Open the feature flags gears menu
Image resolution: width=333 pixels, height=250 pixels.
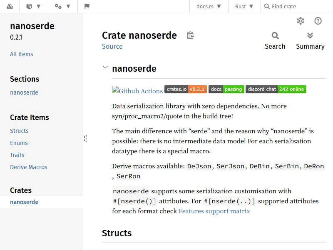[63, 7]
